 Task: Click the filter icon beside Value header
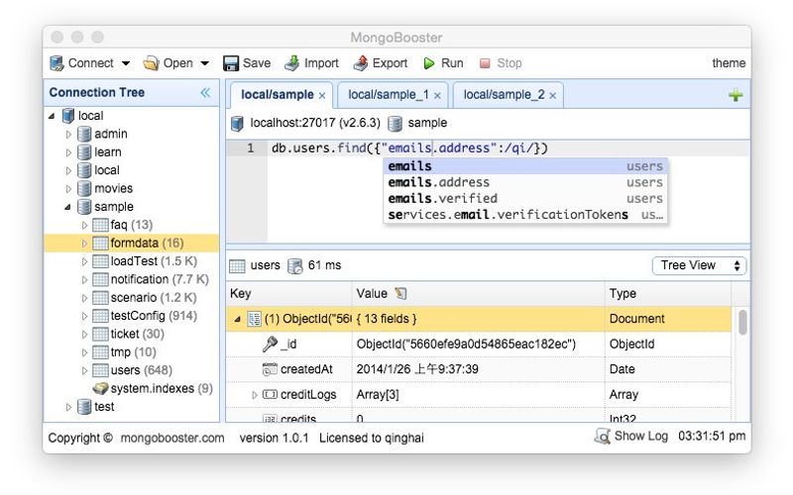tap(400, 294)
